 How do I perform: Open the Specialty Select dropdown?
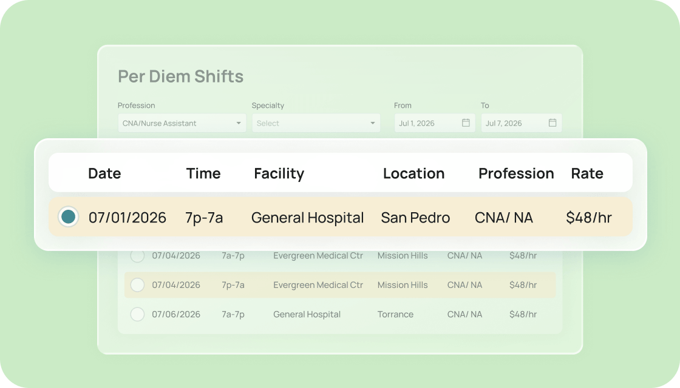click(x=316, y=123)
